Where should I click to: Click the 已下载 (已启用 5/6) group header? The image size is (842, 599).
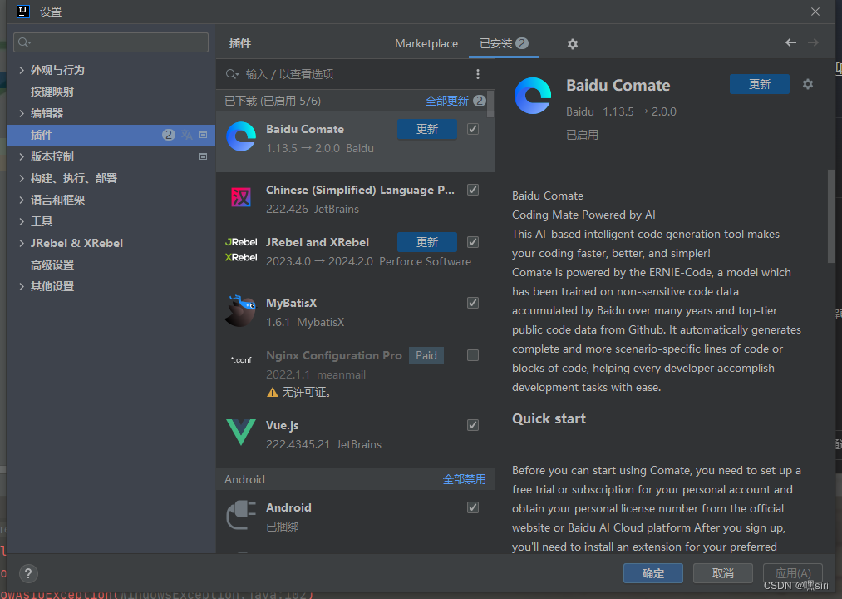coord(273,101)
